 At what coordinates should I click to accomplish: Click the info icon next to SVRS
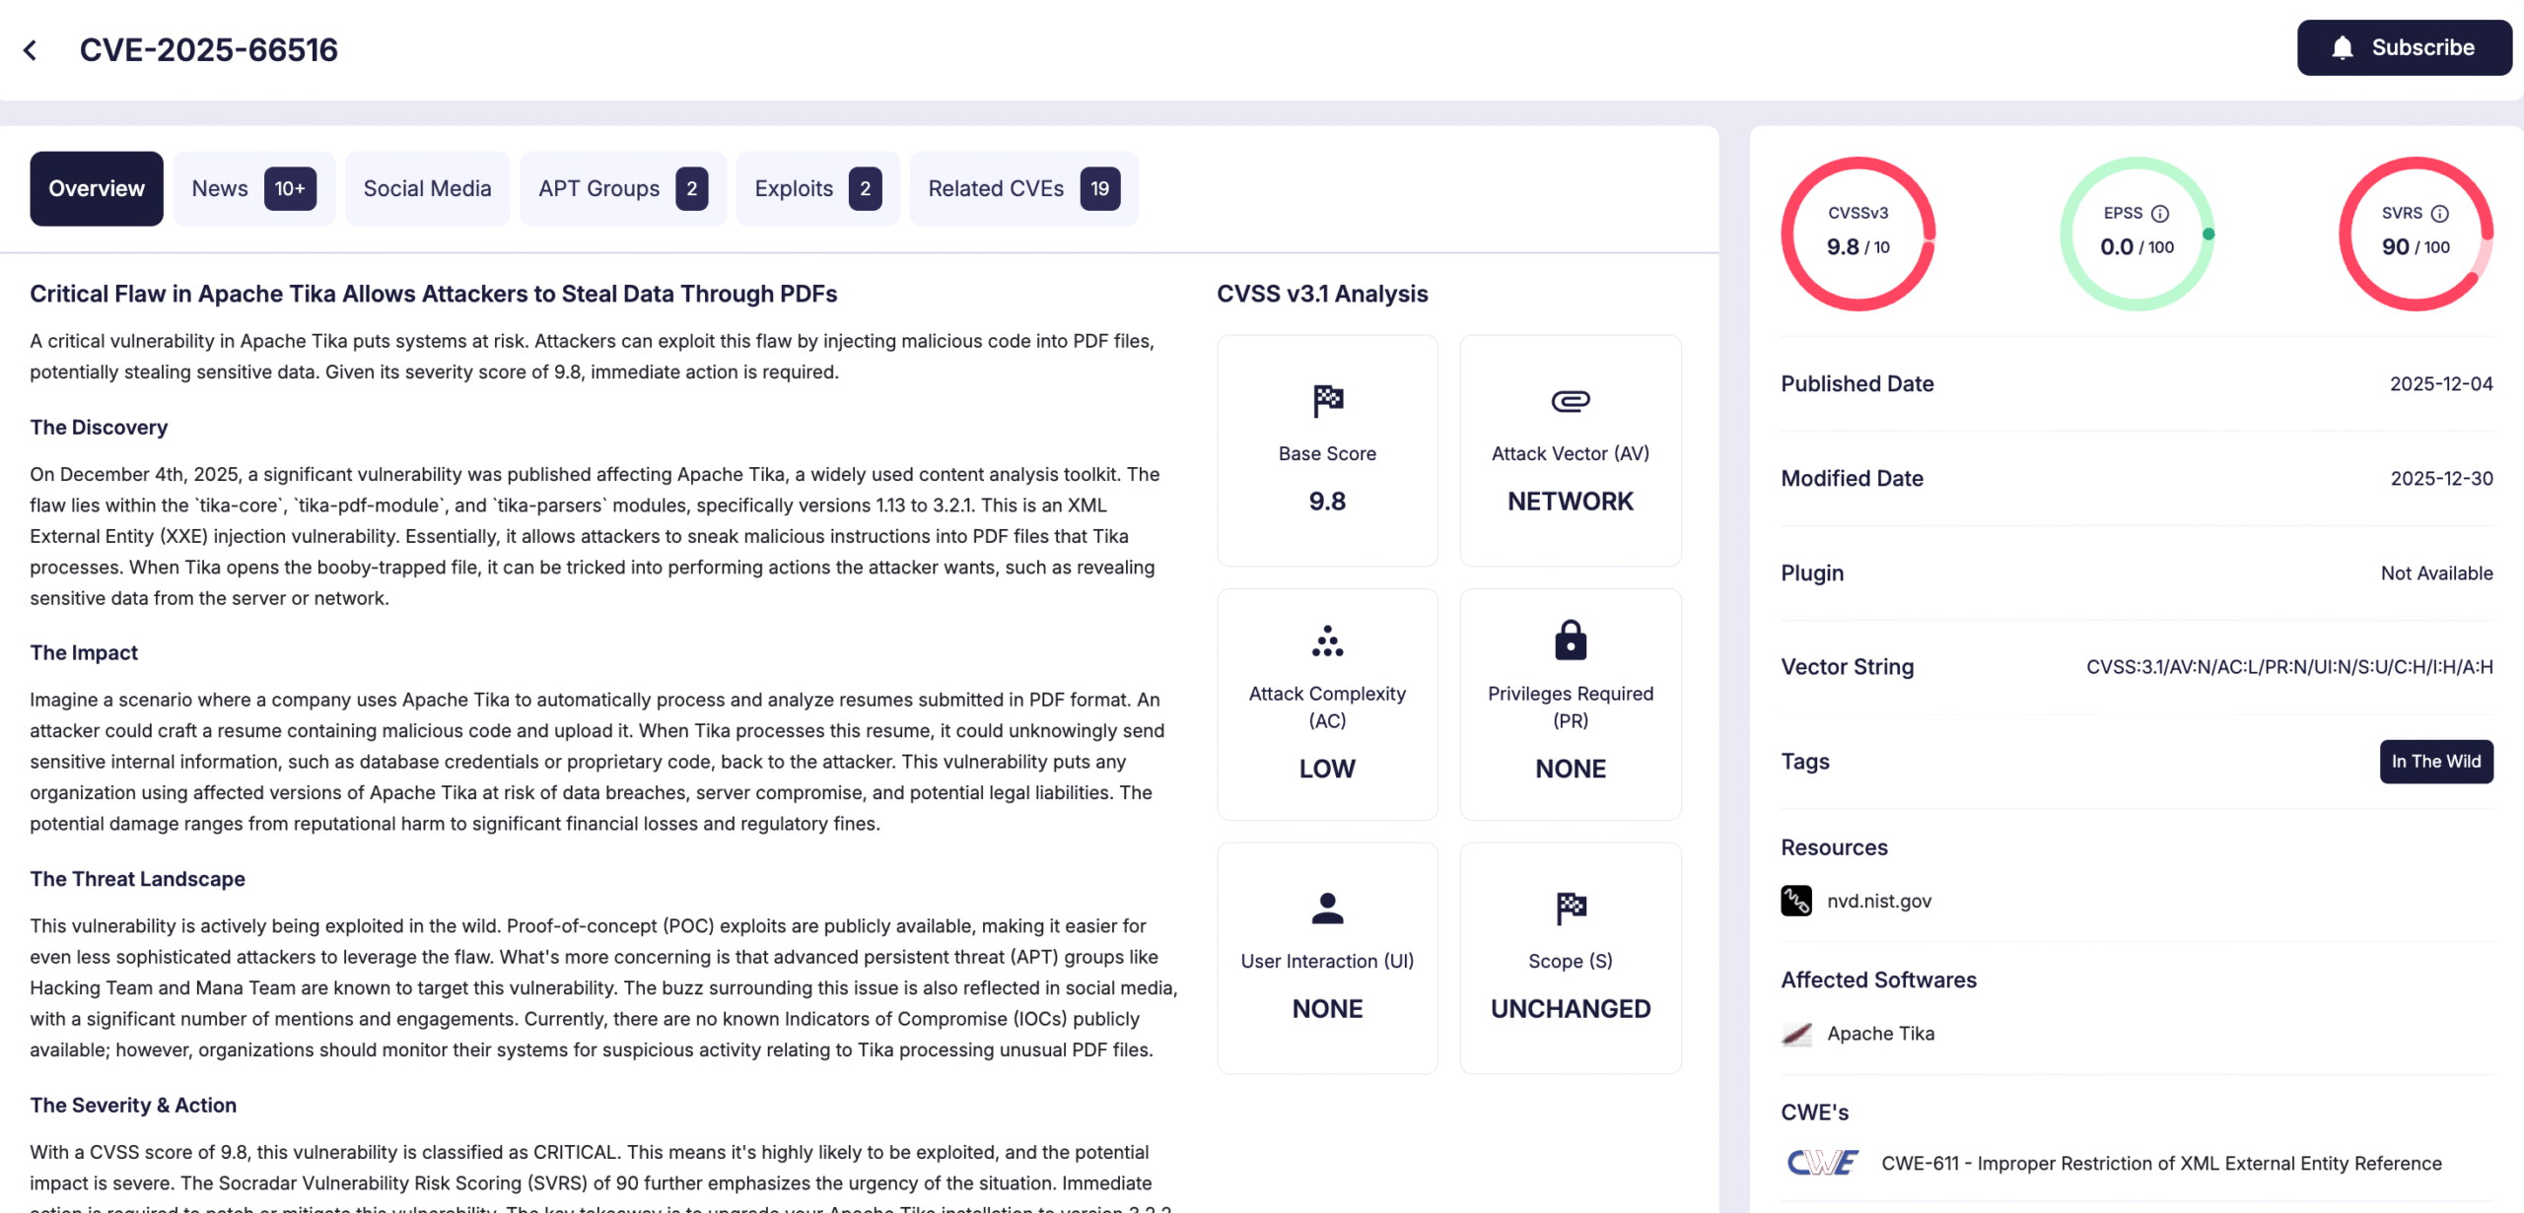[2441, 212]
